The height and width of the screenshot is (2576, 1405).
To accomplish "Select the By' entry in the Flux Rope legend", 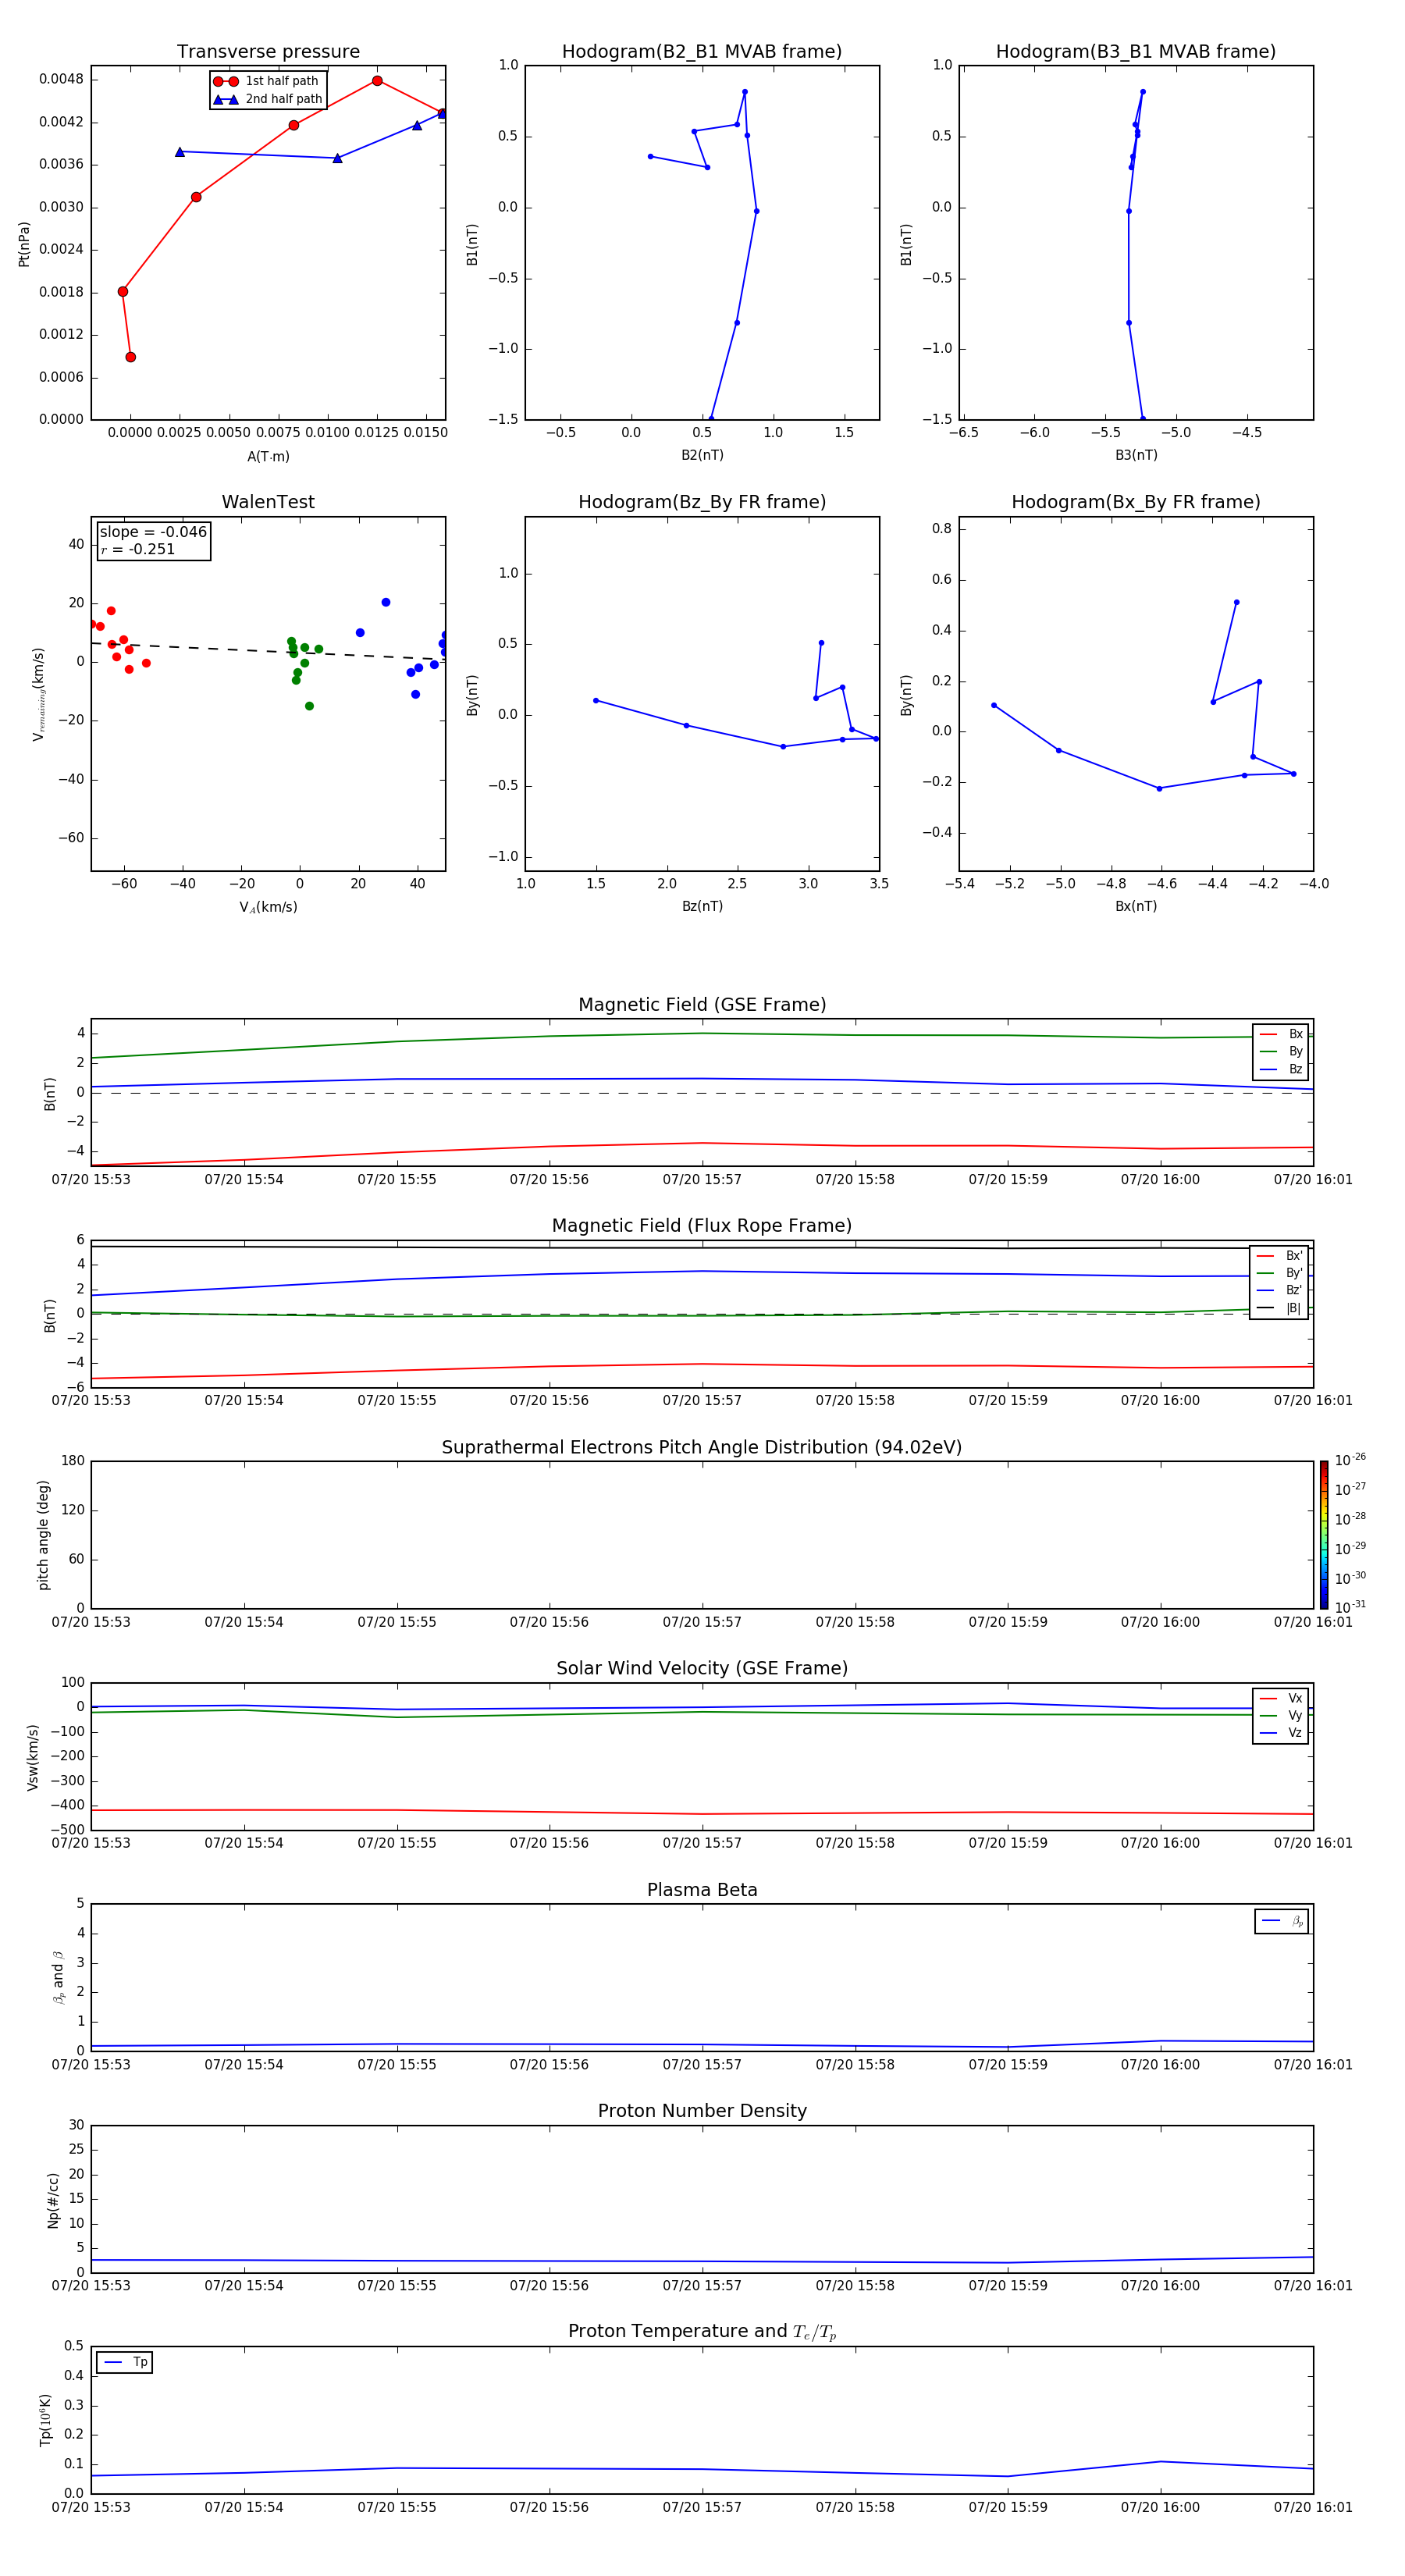I will [1279, 1273].
